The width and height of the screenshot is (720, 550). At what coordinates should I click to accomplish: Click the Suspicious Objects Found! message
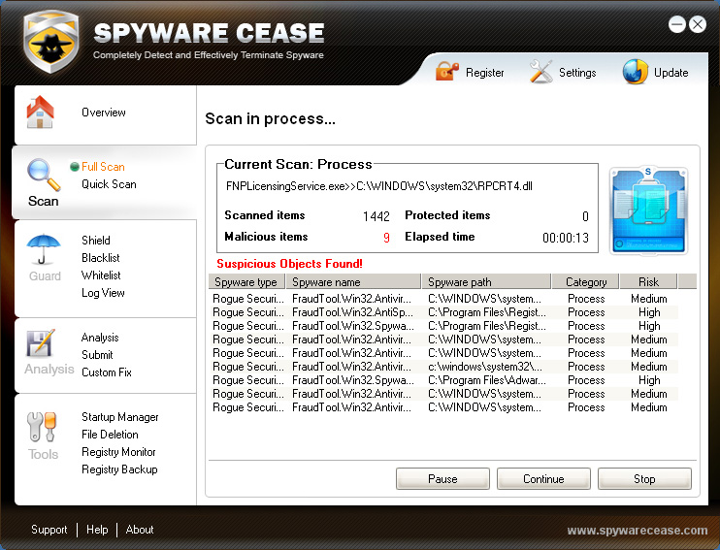[x=290, y=264]
